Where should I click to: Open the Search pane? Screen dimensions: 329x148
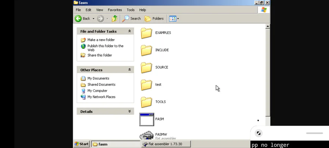pyautogui.click(x=131, y=18)
